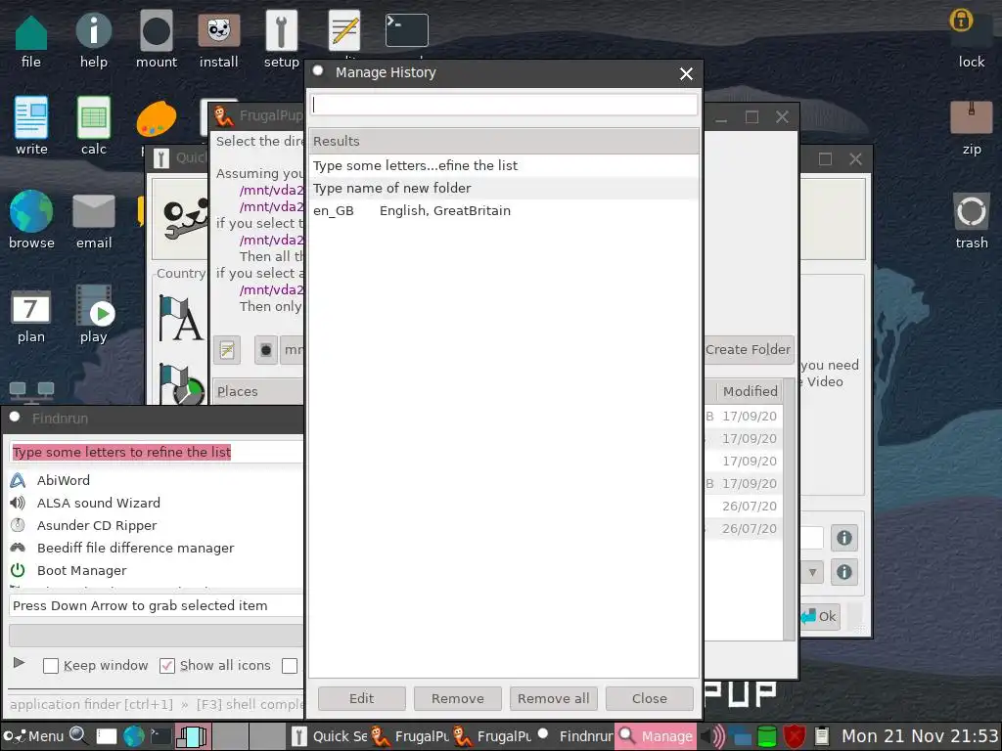This screenshot has width=1002, height=751.
Task: Click the volume speaker tray icon
Action: [713, 736]
